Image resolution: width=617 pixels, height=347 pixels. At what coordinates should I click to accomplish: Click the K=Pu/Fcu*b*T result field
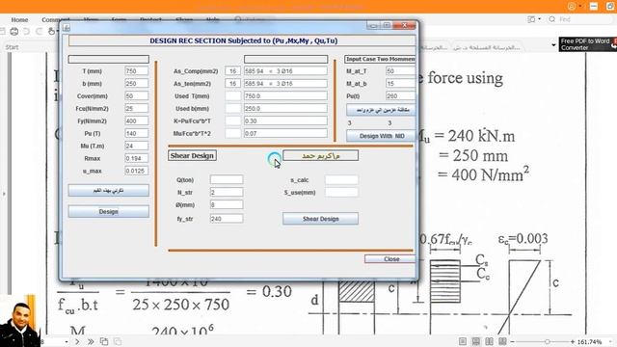click(285, 120)
